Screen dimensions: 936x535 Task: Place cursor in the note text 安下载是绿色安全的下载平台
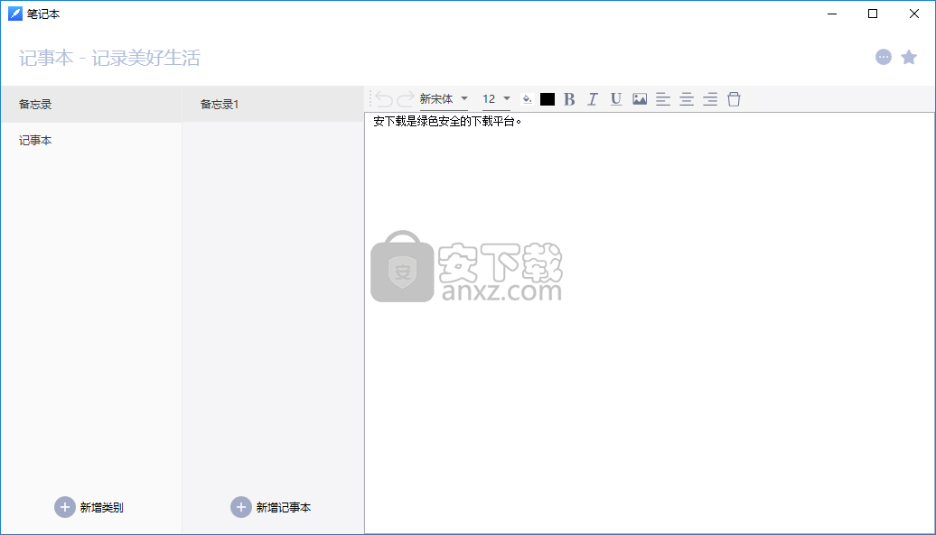pyautogui.click(x=447, y=122)
